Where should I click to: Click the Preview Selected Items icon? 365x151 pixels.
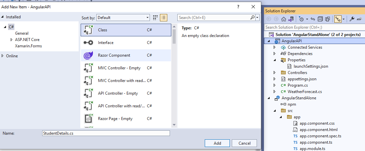click(x=360, y=19)
